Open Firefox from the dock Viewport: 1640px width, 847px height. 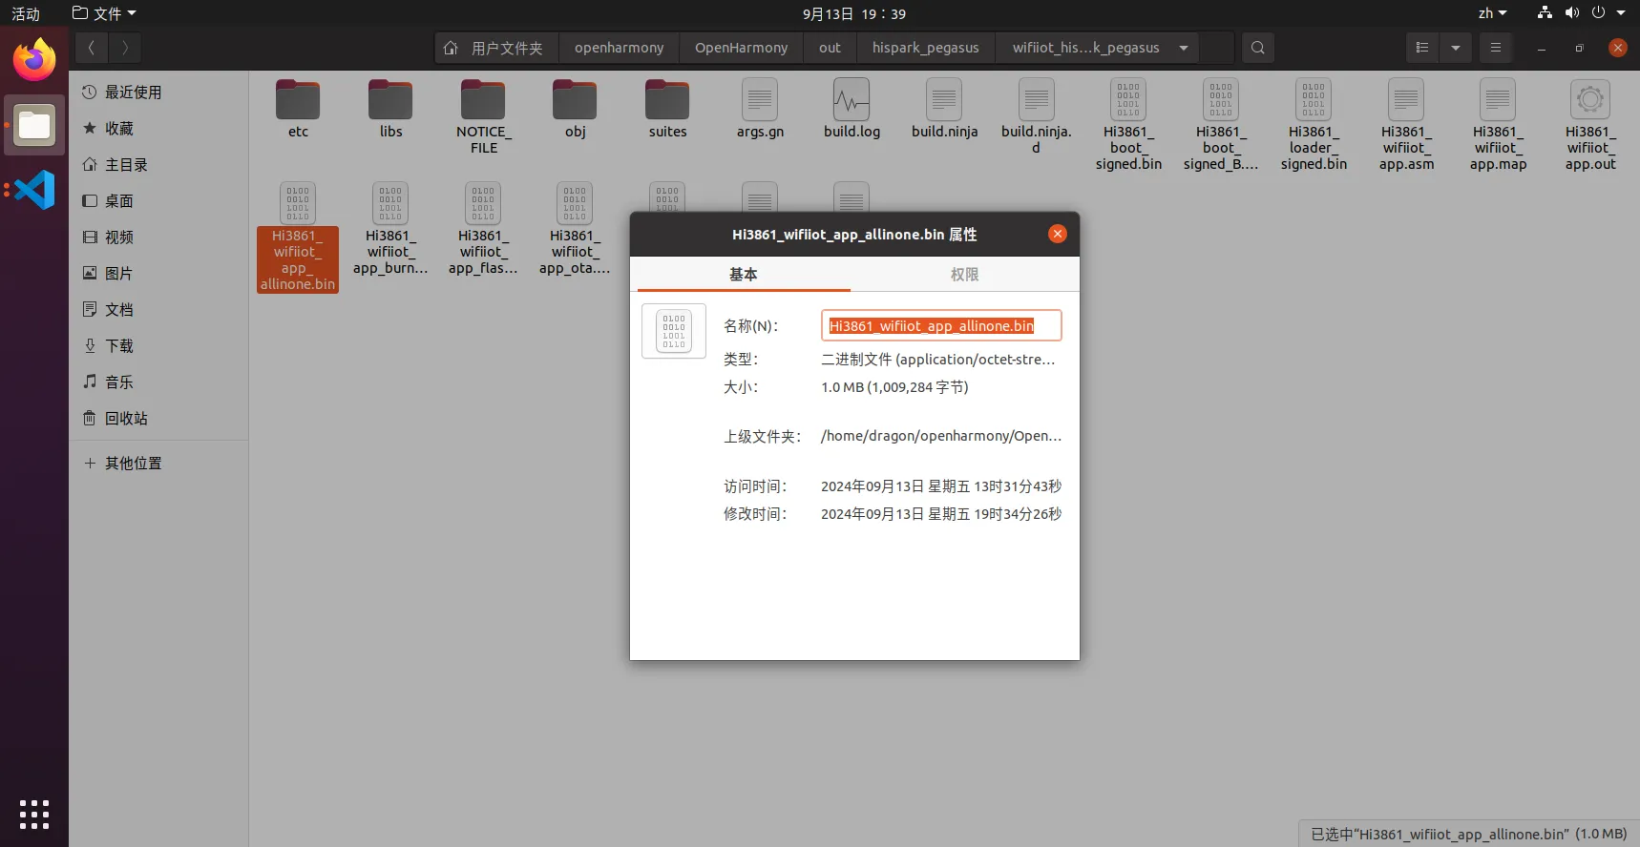coord(34,60)
